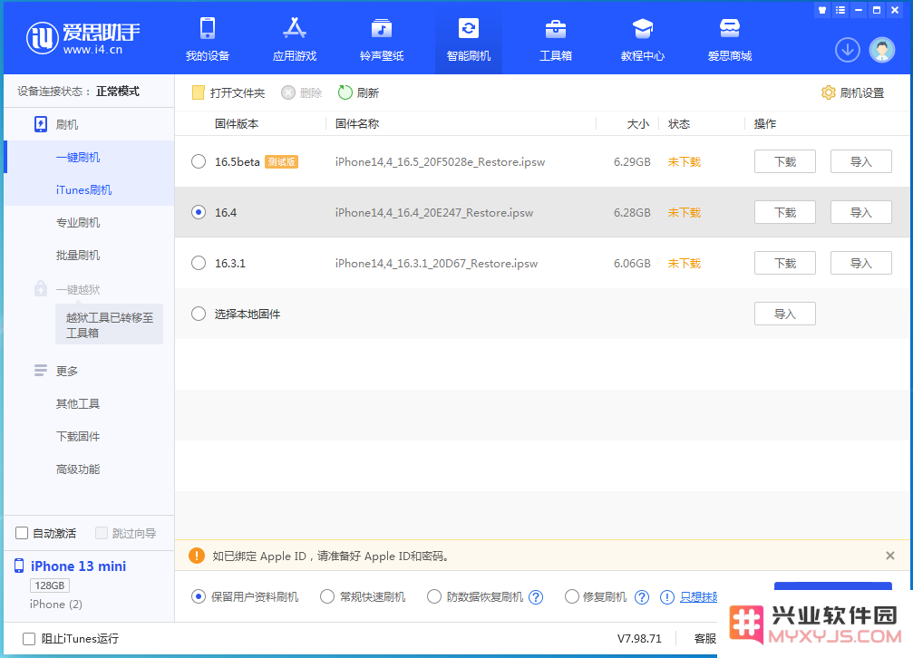The width and height of the screenshot is (913, 658).
Task: Select 批量刷机 in sidebar
Action: [x=78, y=255]
